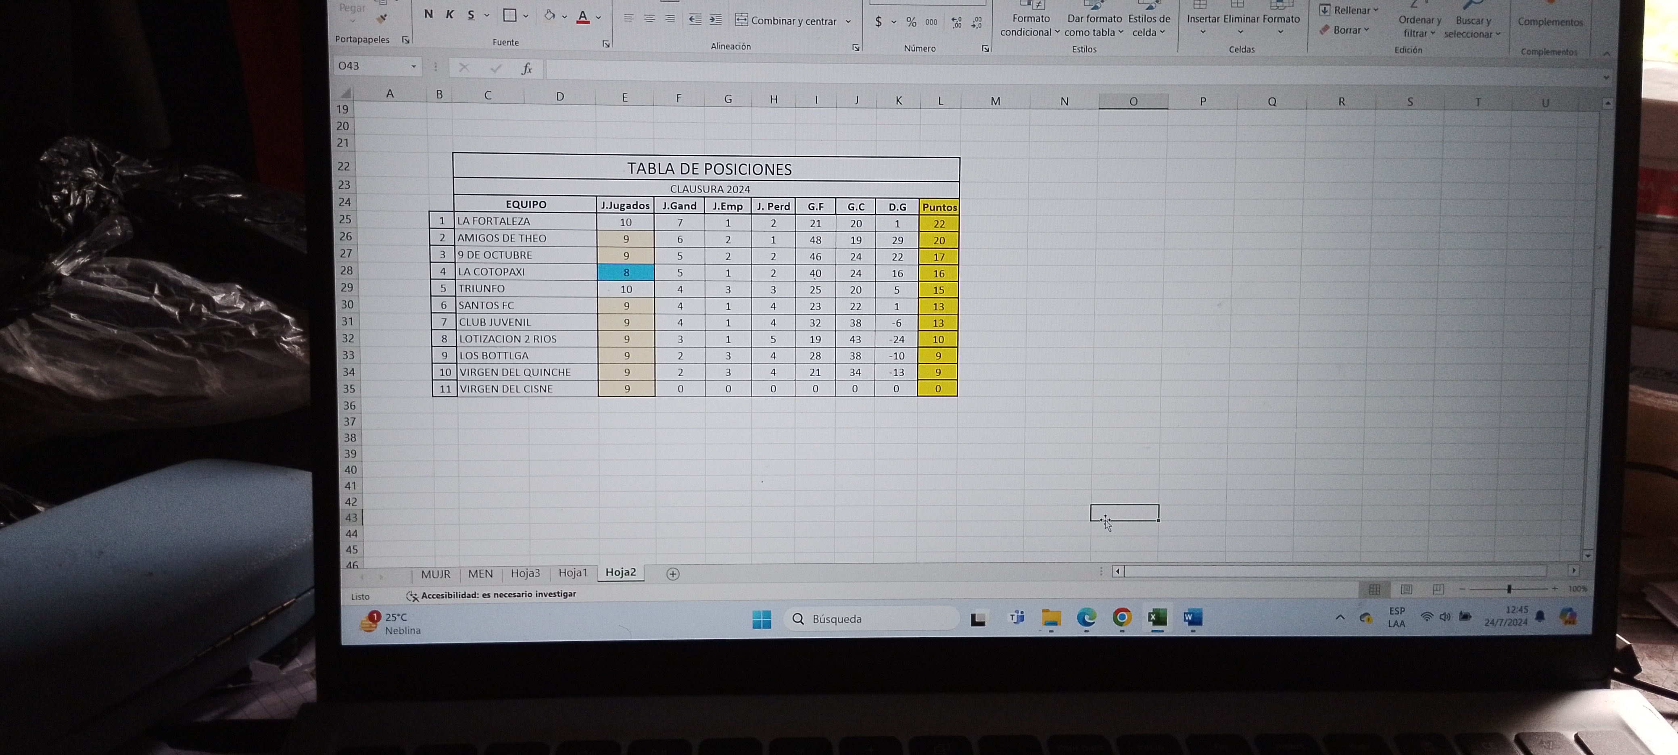Add a new sheet with plus icon
Viewport: 1678px width, 755px height.
tap(673, 574)
